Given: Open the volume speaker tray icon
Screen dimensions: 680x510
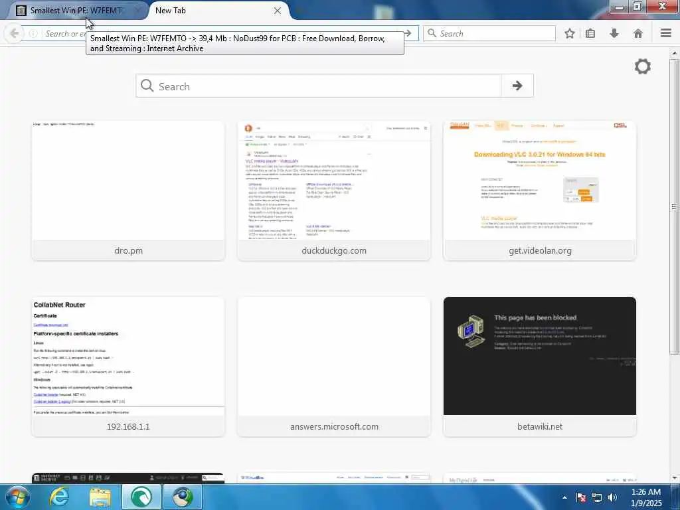Looking at the screenshot, I should tap(613, 497).
